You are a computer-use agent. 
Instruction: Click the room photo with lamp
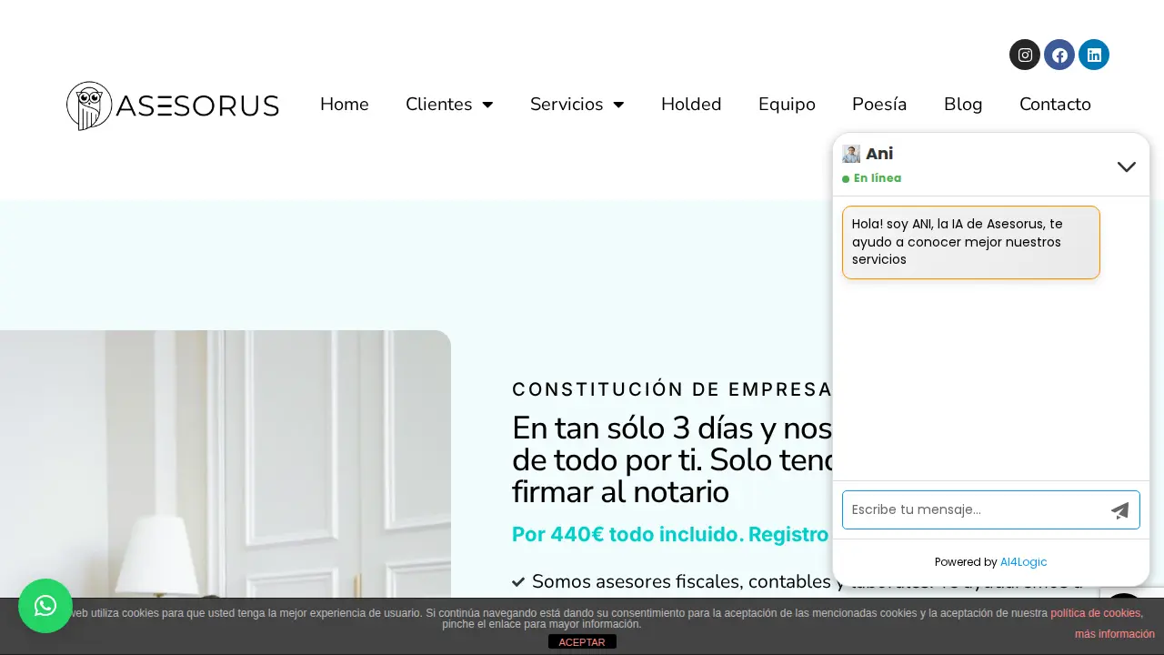point(226,464)
